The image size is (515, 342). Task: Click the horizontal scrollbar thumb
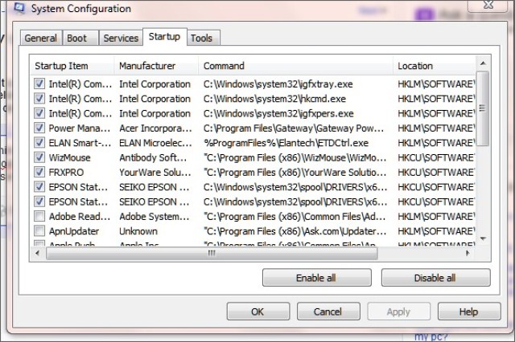click(x=212, y=253)
